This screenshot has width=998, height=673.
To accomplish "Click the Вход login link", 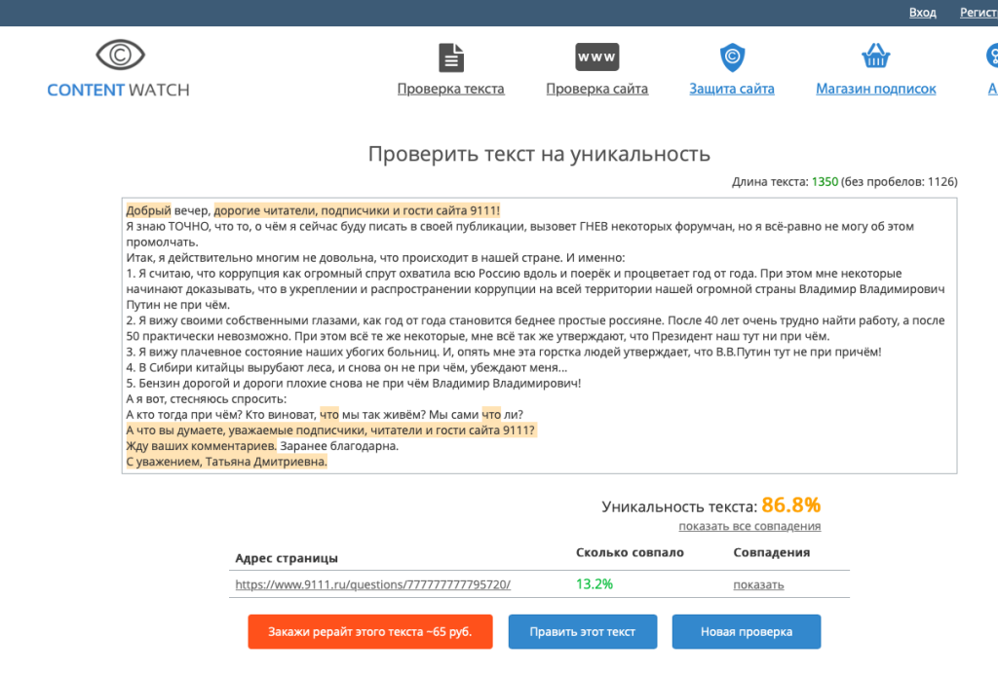I will point(922,13).
